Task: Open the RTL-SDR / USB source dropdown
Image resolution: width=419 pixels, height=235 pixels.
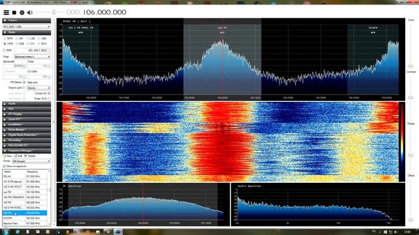Action: 26,27
